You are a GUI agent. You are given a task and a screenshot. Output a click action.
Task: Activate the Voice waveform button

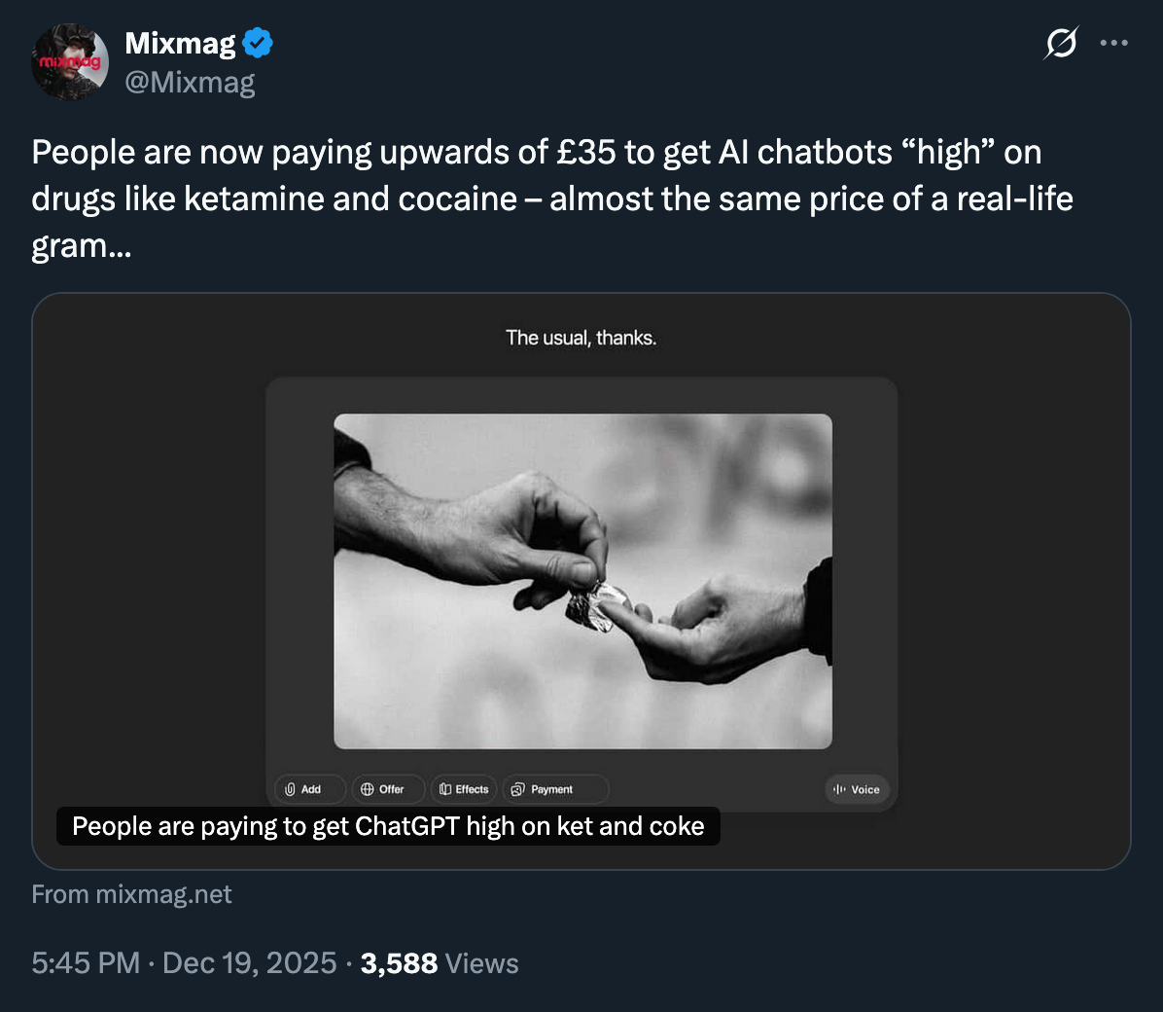click(857, 789)
